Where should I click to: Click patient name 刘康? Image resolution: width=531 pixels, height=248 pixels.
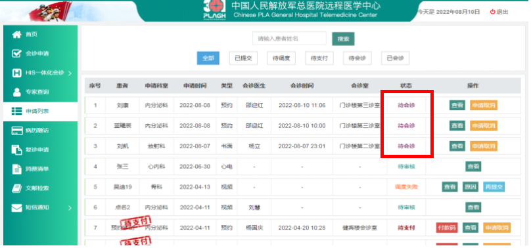click(x=122, y=106)
